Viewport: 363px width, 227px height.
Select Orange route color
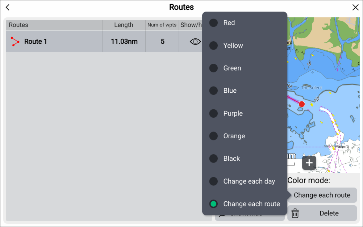[x=234, y=136]
